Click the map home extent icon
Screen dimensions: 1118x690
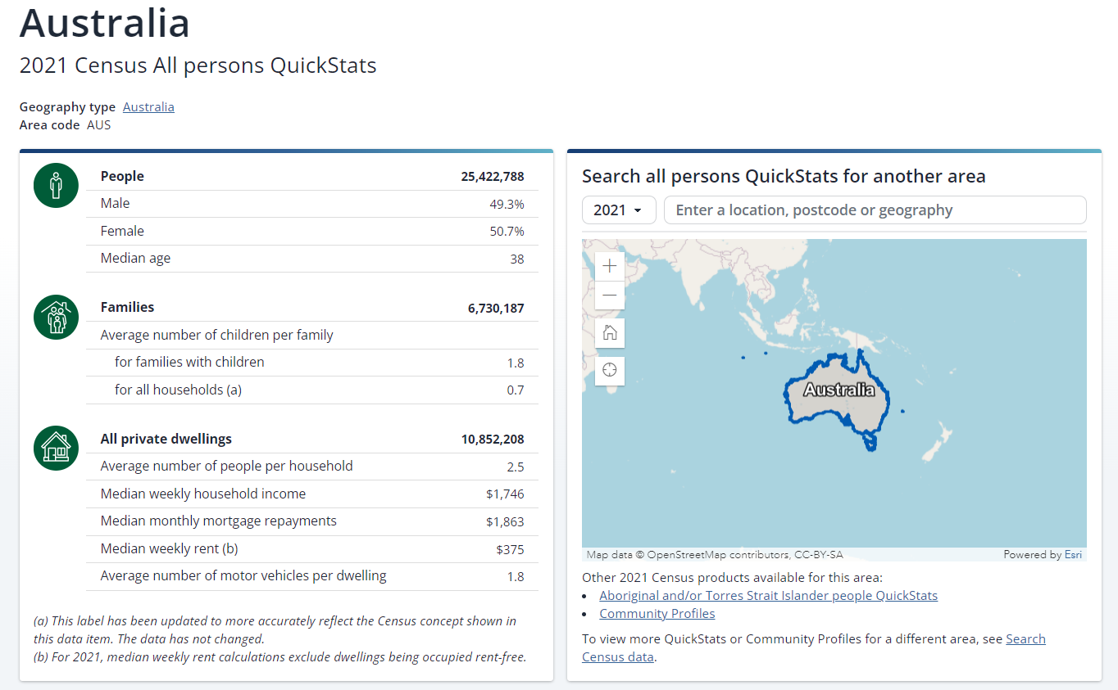pos(609,332)
